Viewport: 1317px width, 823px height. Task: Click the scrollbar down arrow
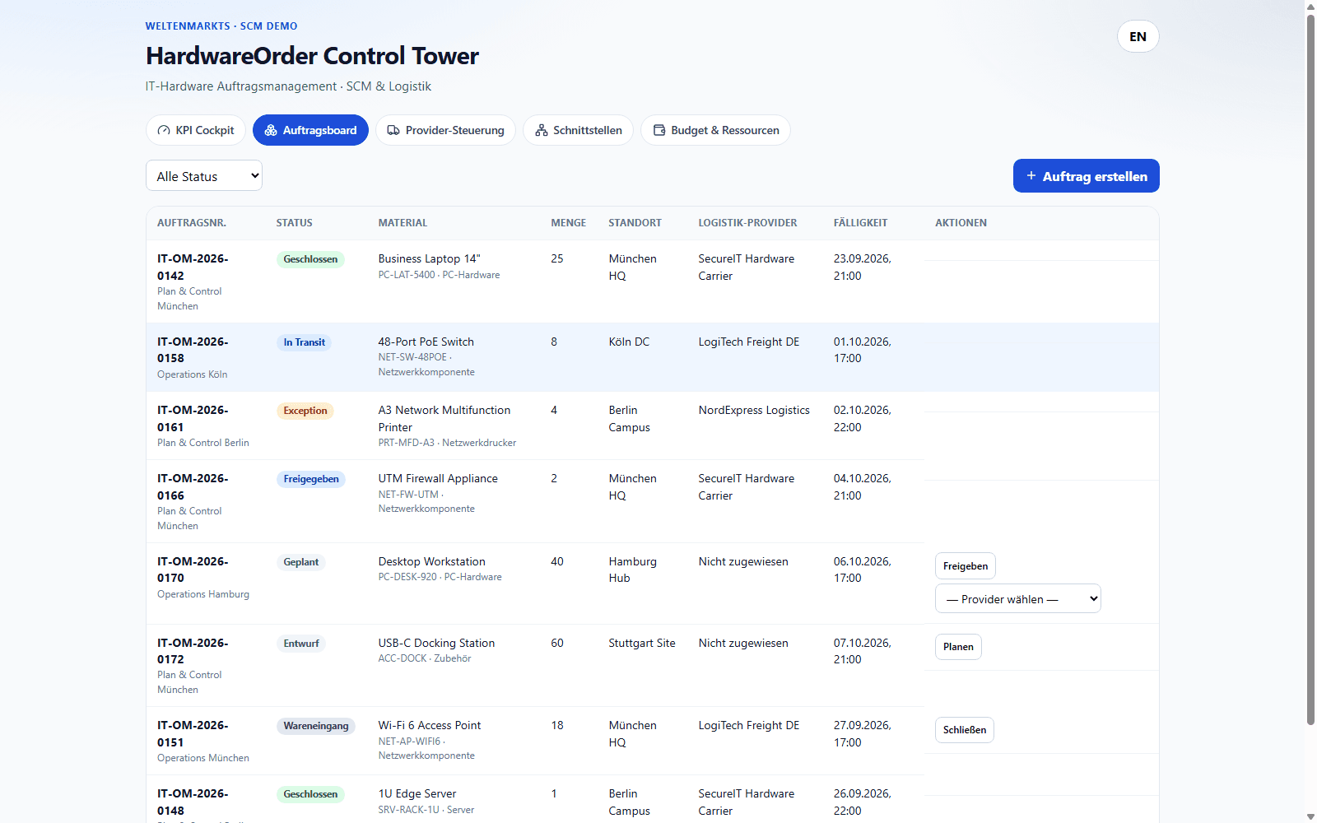point(1310,816)
